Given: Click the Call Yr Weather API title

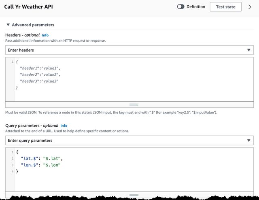Looking at the screenshot, I should click(x=29, y=7).
